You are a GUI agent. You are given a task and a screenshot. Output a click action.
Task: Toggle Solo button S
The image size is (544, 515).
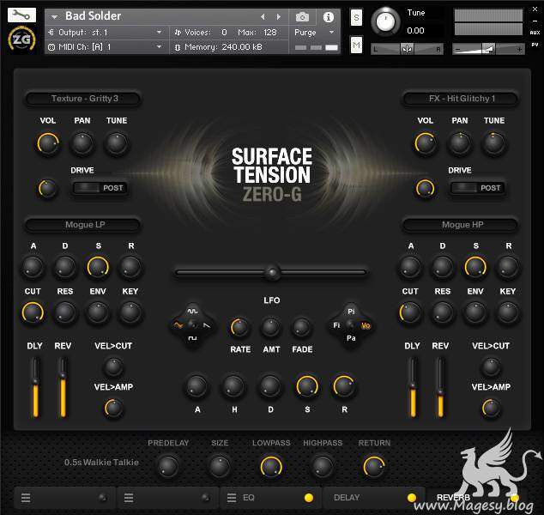point(356,17)
